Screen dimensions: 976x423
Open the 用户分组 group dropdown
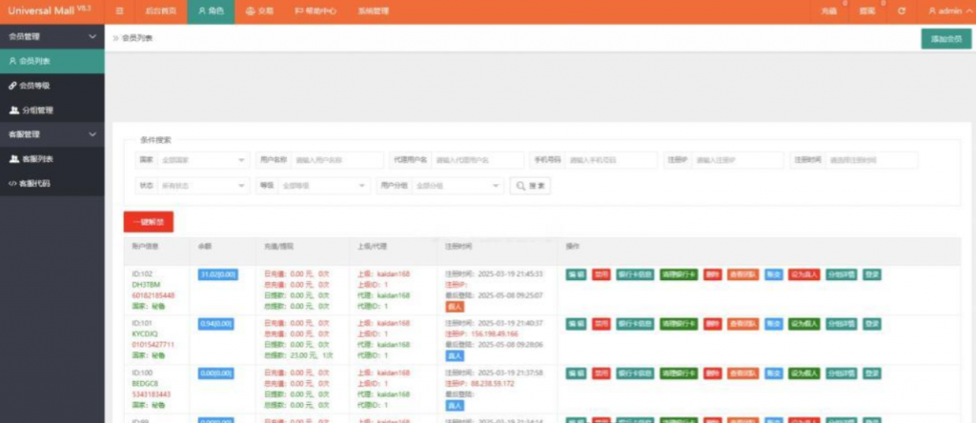457,186
